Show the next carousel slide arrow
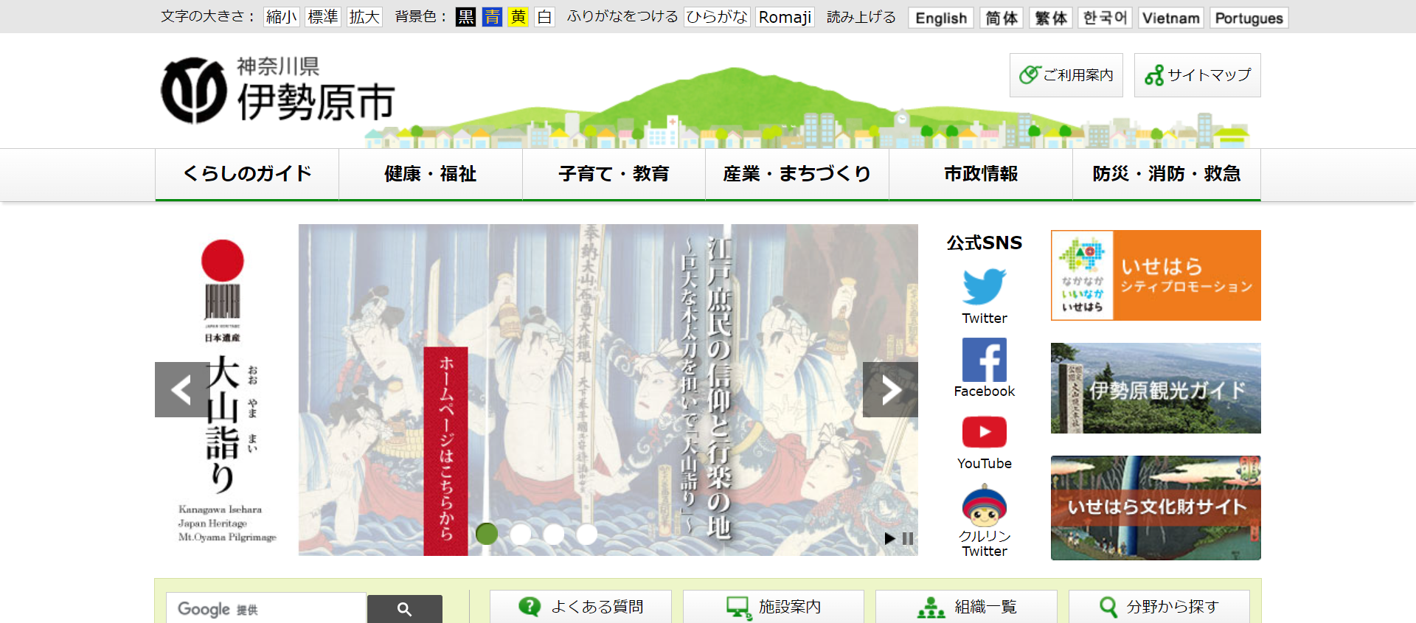The image size is (1416, 623). [x=890, y=389]
